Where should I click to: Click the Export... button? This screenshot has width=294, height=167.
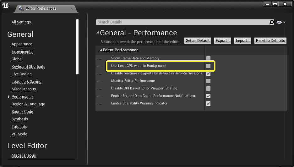tap(223, 41)
